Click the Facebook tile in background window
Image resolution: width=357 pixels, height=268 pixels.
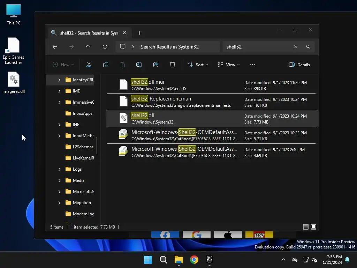[x=165, y=234]
